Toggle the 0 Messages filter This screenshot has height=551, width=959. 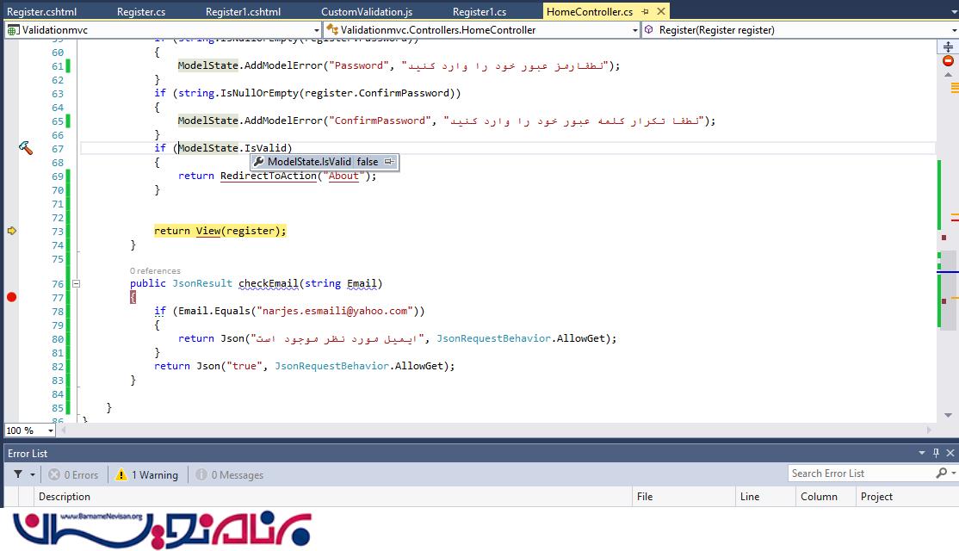[x=229, y=474]
